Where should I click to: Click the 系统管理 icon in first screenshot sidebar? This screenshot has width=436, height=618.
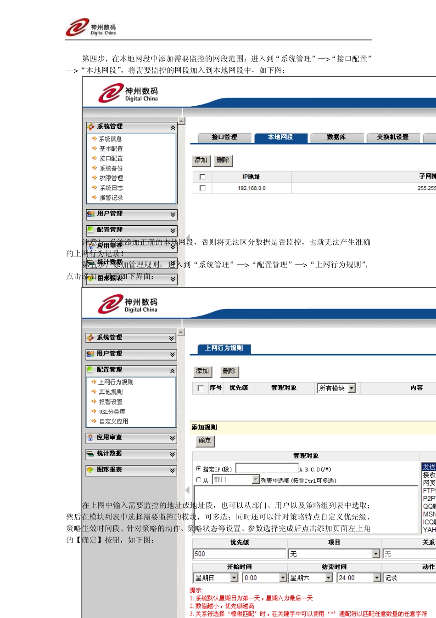[x=91, y=126]
